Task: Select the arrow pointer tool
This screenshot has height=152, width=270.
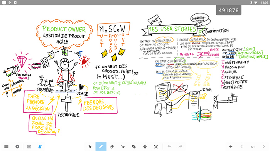Action: point(90,147)
